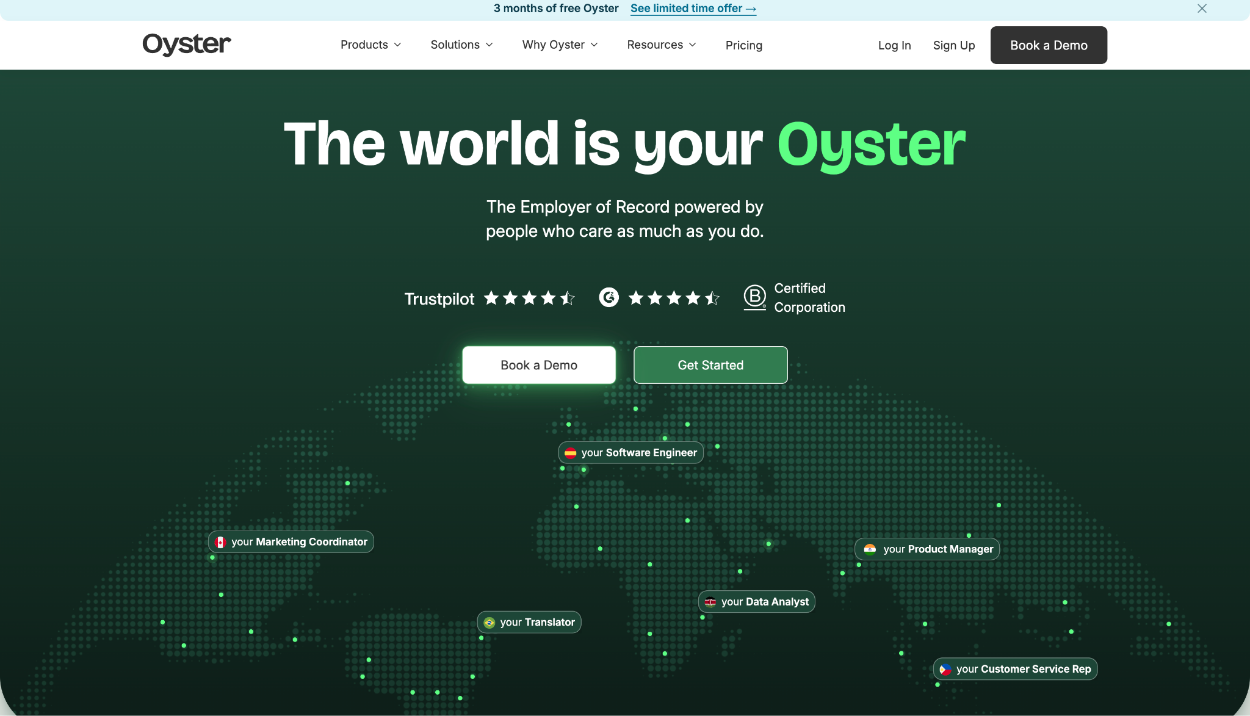Screen dimensions: 1250x716
Task: Click the Kenya flag icon on Data Analyst
Action: (x=710, y=602)
